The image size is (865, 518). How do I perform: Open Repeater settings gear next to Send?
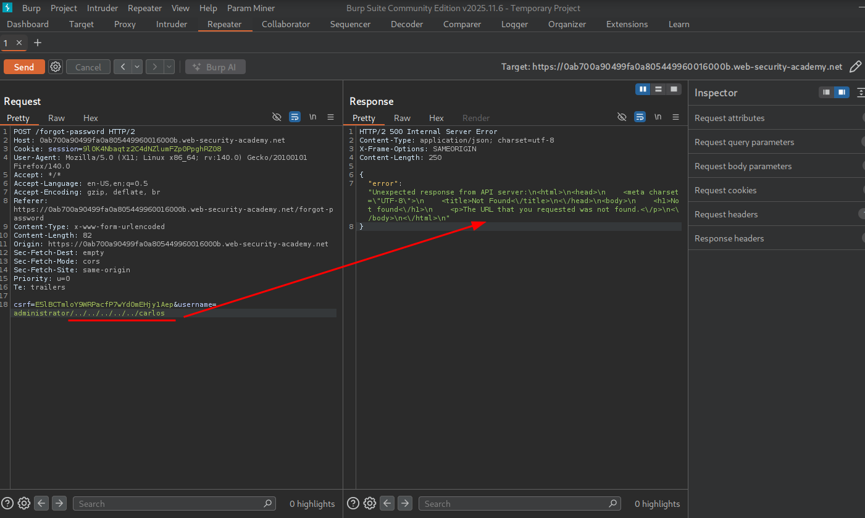[x=56, y=67]
